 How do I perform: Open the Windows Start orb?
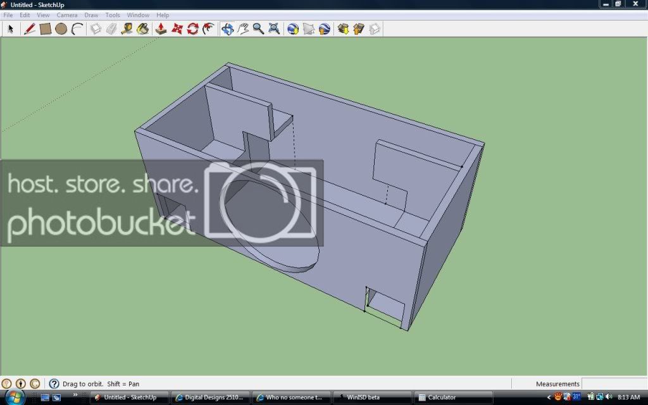[15, 397]
